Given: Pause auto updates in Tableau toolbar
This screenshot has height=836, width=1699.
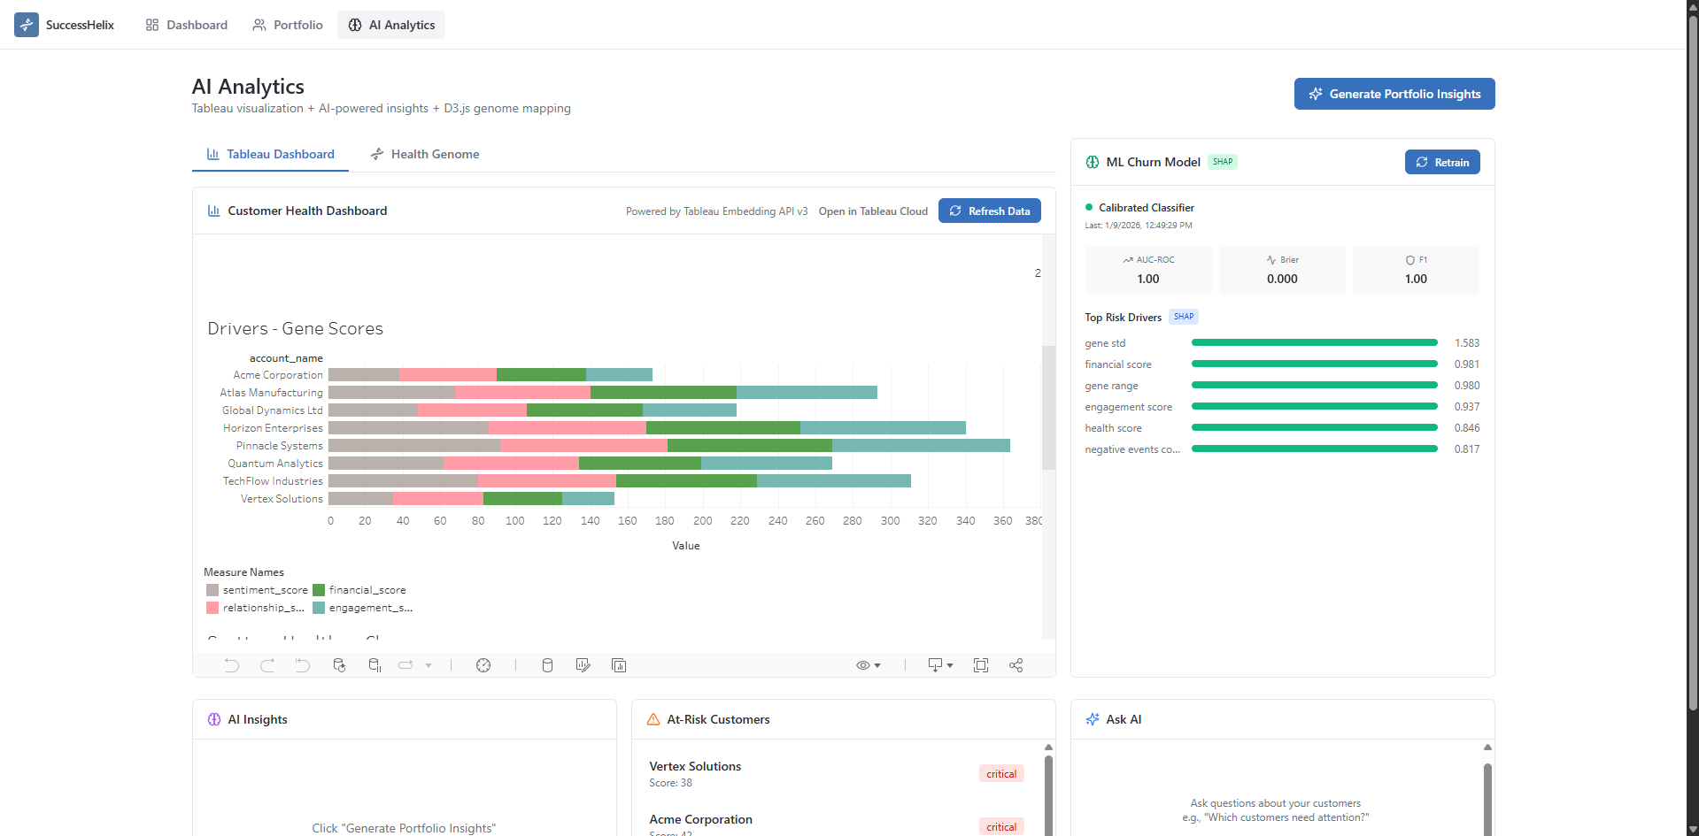Looking at the screenshot, I should [375, 665].
